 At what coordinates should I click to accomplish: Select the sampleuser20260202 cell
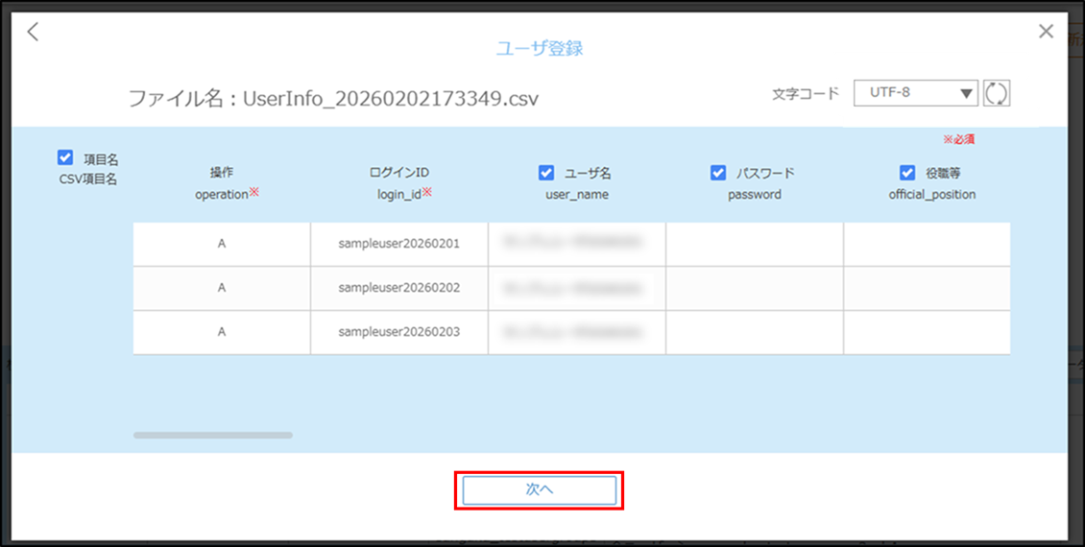coord(399,288)
